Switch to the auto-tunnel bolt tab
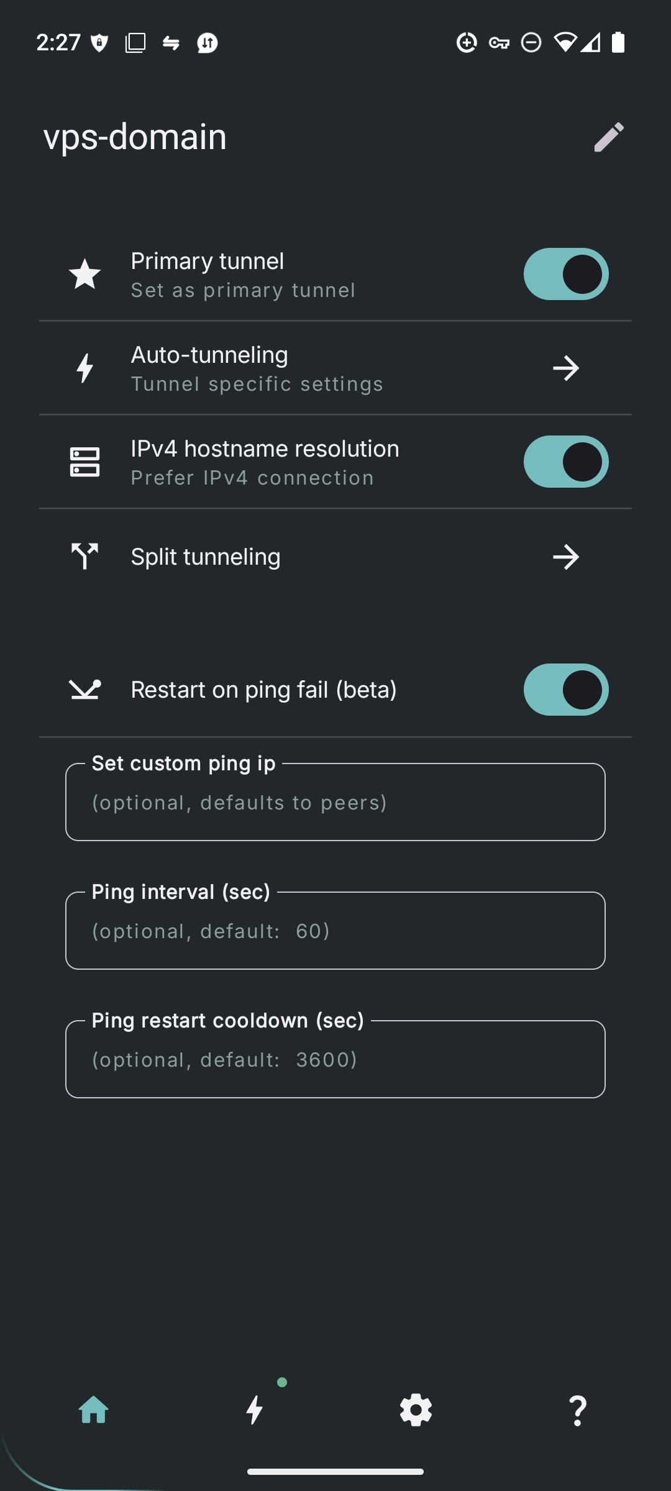This screenshot has width=671, height=1491. pos(255,1410)
